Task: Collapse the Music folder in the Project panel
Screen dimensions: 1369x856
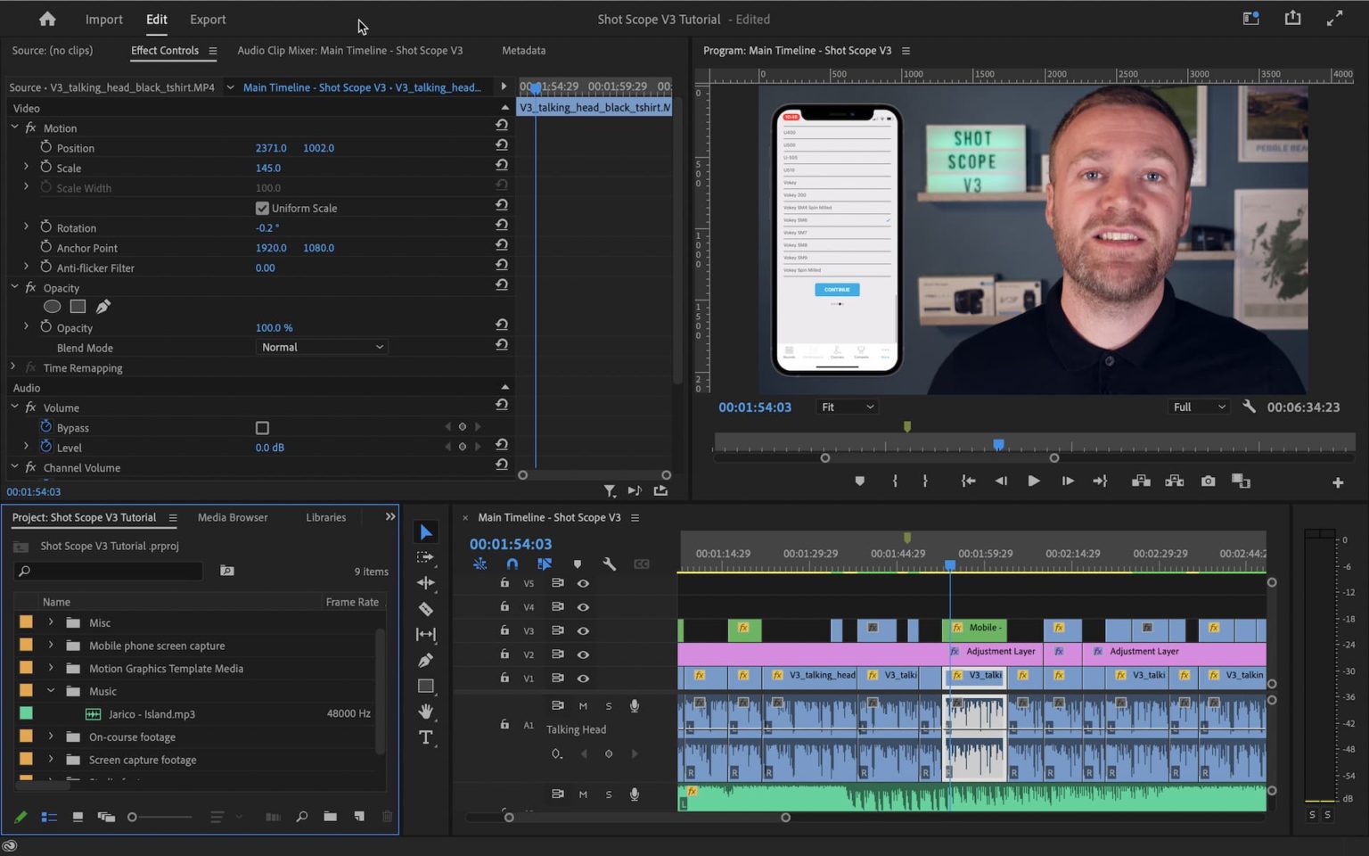Action: click(x=50, y=690)
